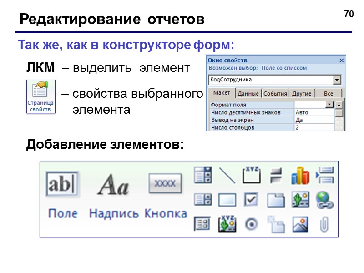Choose the check box control icon
364x273 pixels.
[x=251, y=199]
